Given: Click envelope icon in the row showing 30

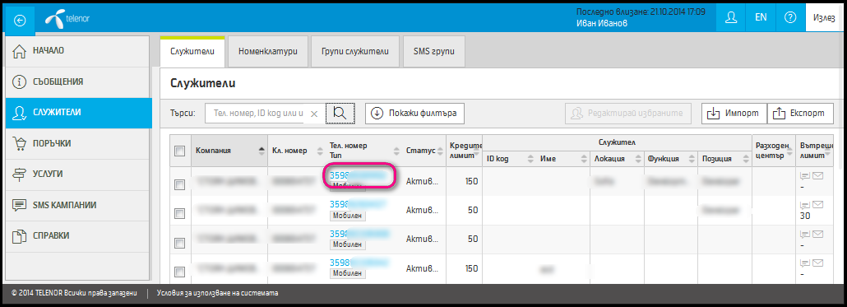Looking at the screenshot, I should pyautogui.click(x=818, y=206).
